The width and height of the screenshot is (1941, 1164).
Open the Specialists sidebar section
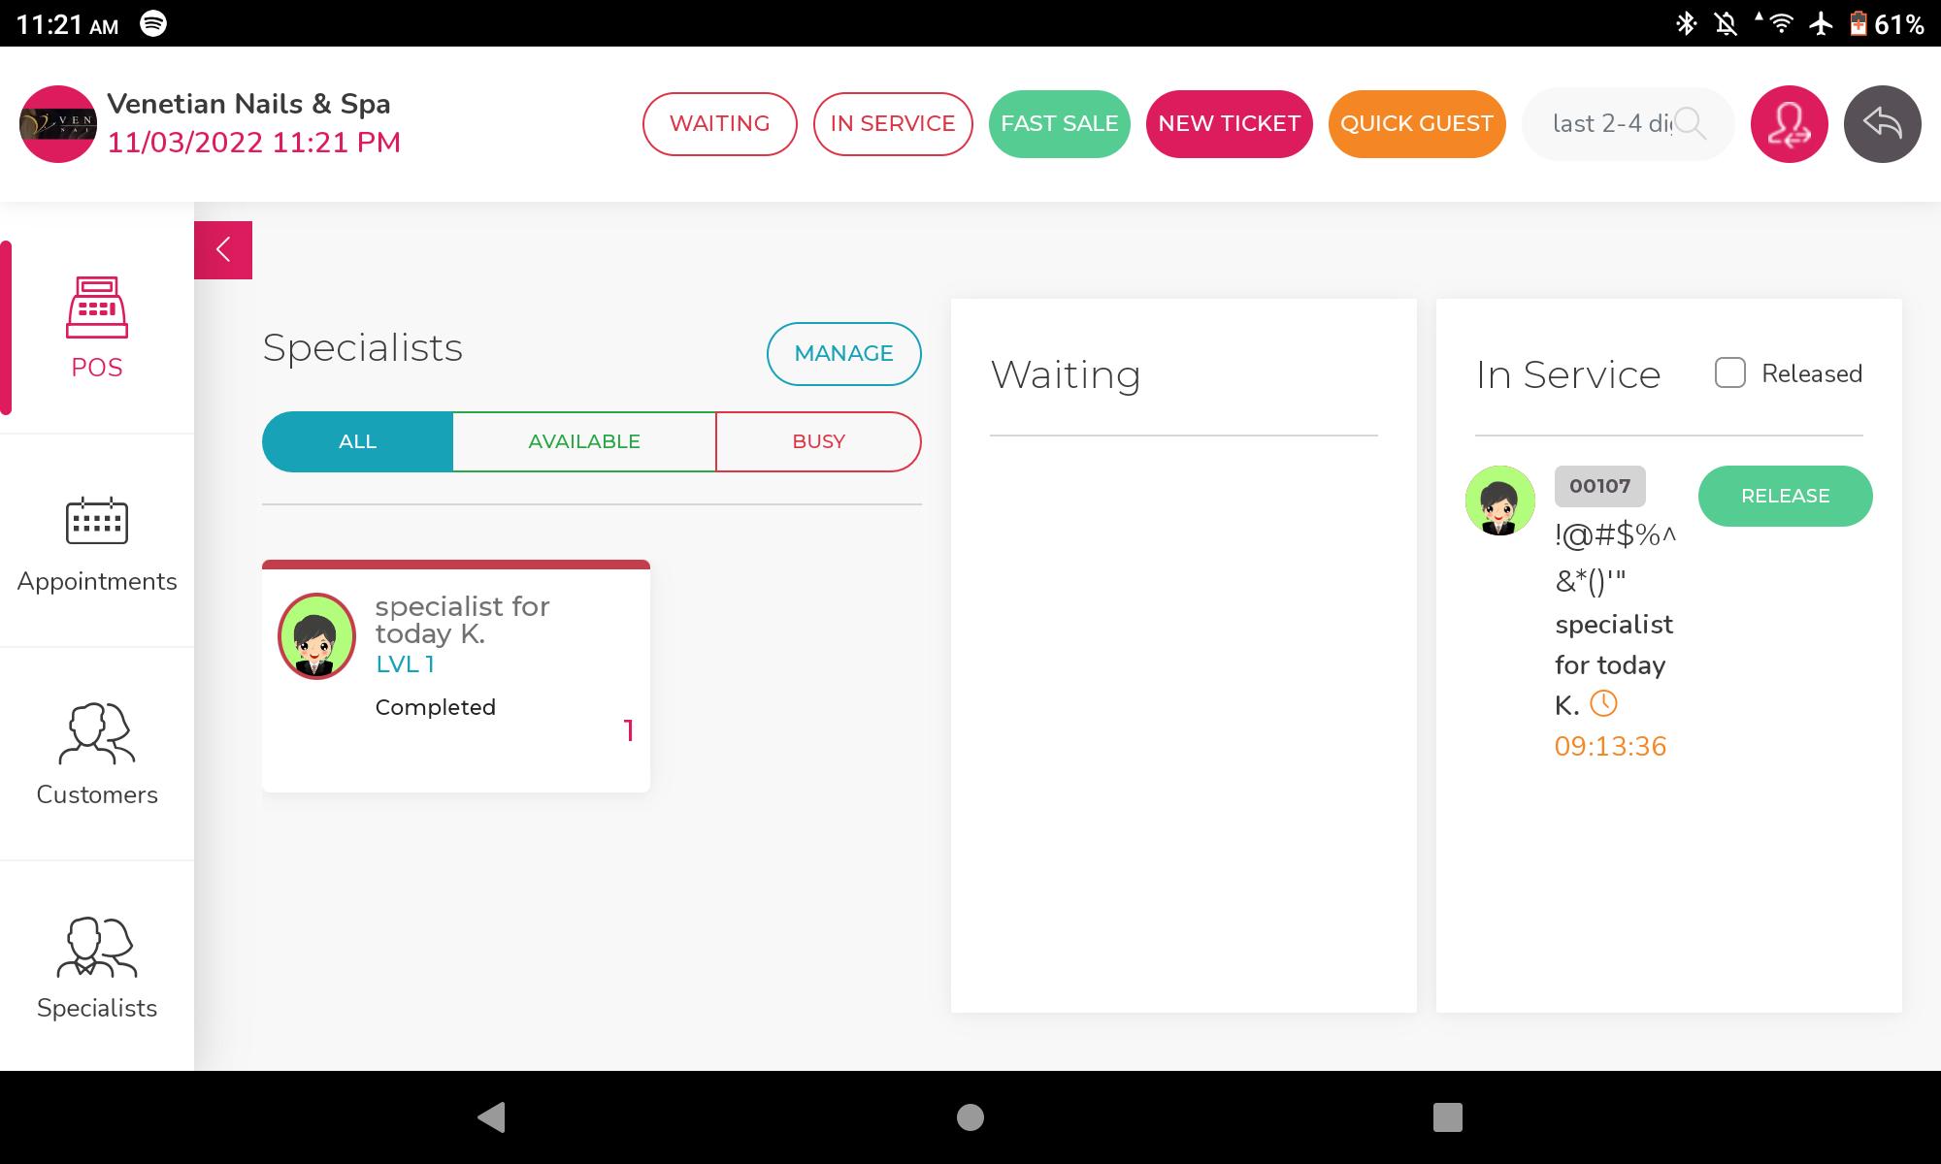pyautogui.click(x=97, y=968)
